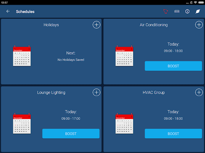Tap the 'Today:' label in Air Conditioning
Screen dimensions: 205x153
[x=173, y=44]
